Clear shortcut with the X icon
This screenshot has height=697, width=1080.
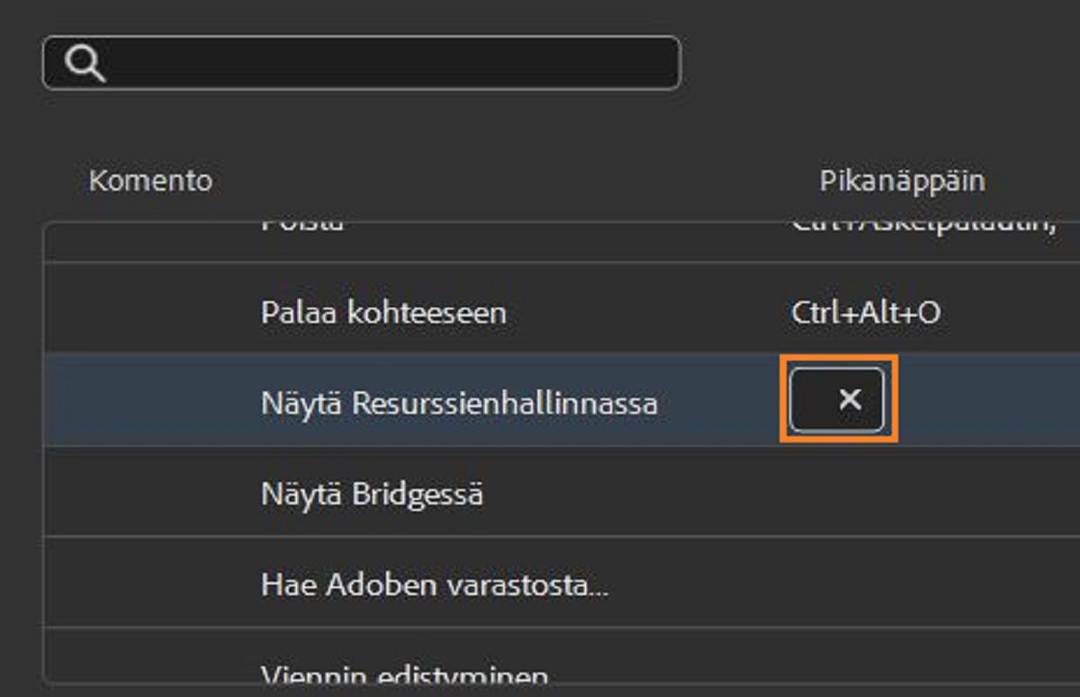[x=850, y=399]
